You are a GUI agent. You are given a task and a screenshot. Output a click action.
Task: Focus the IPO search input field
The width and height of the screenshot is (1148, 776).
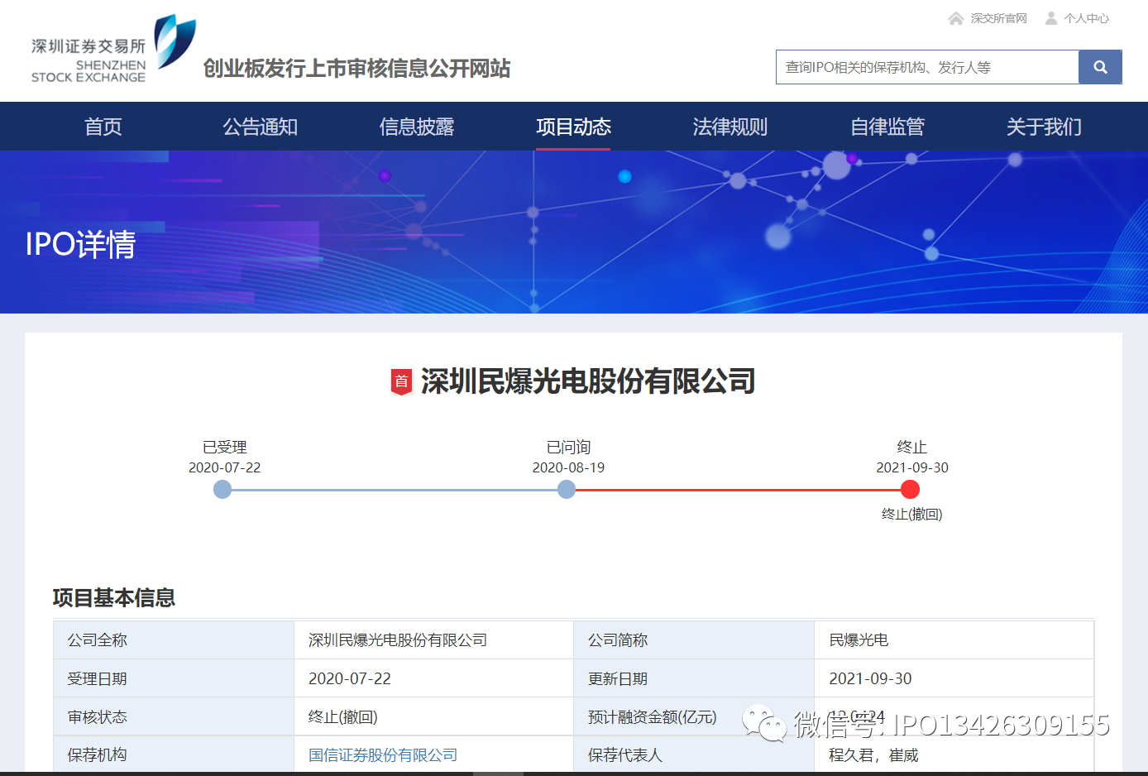coord(927,67)
